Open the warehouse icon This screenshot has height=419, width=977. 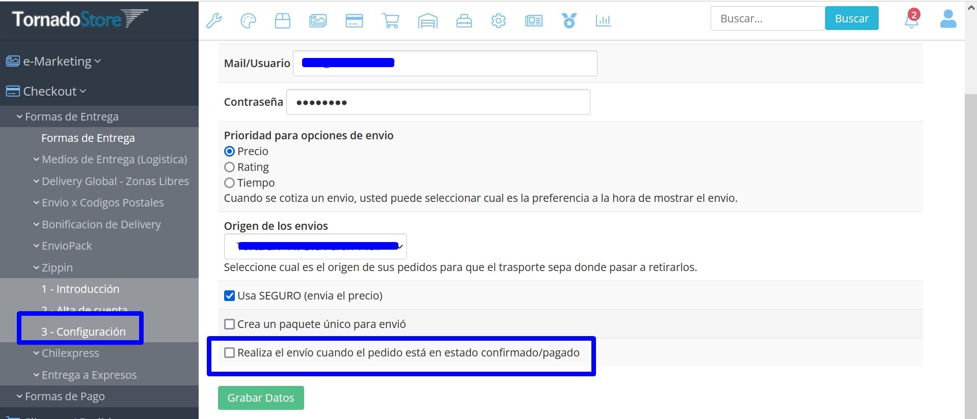pos(428,21)
